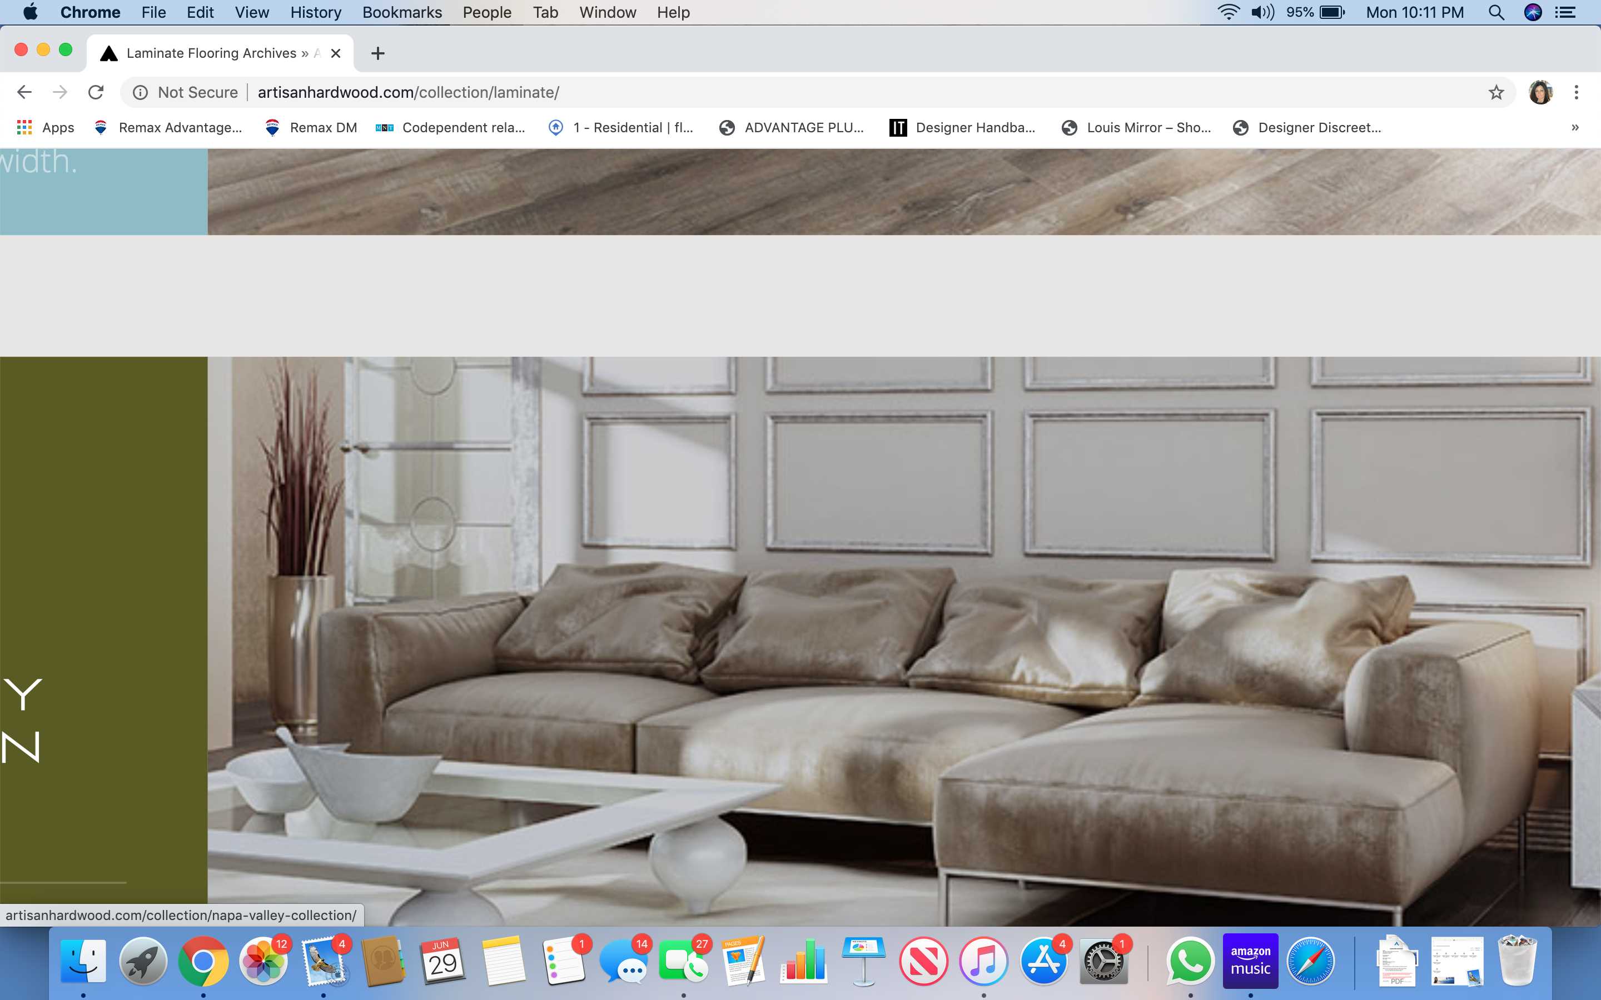
Task: Open Chrome three-dot menu
Action: point(1576,92)
